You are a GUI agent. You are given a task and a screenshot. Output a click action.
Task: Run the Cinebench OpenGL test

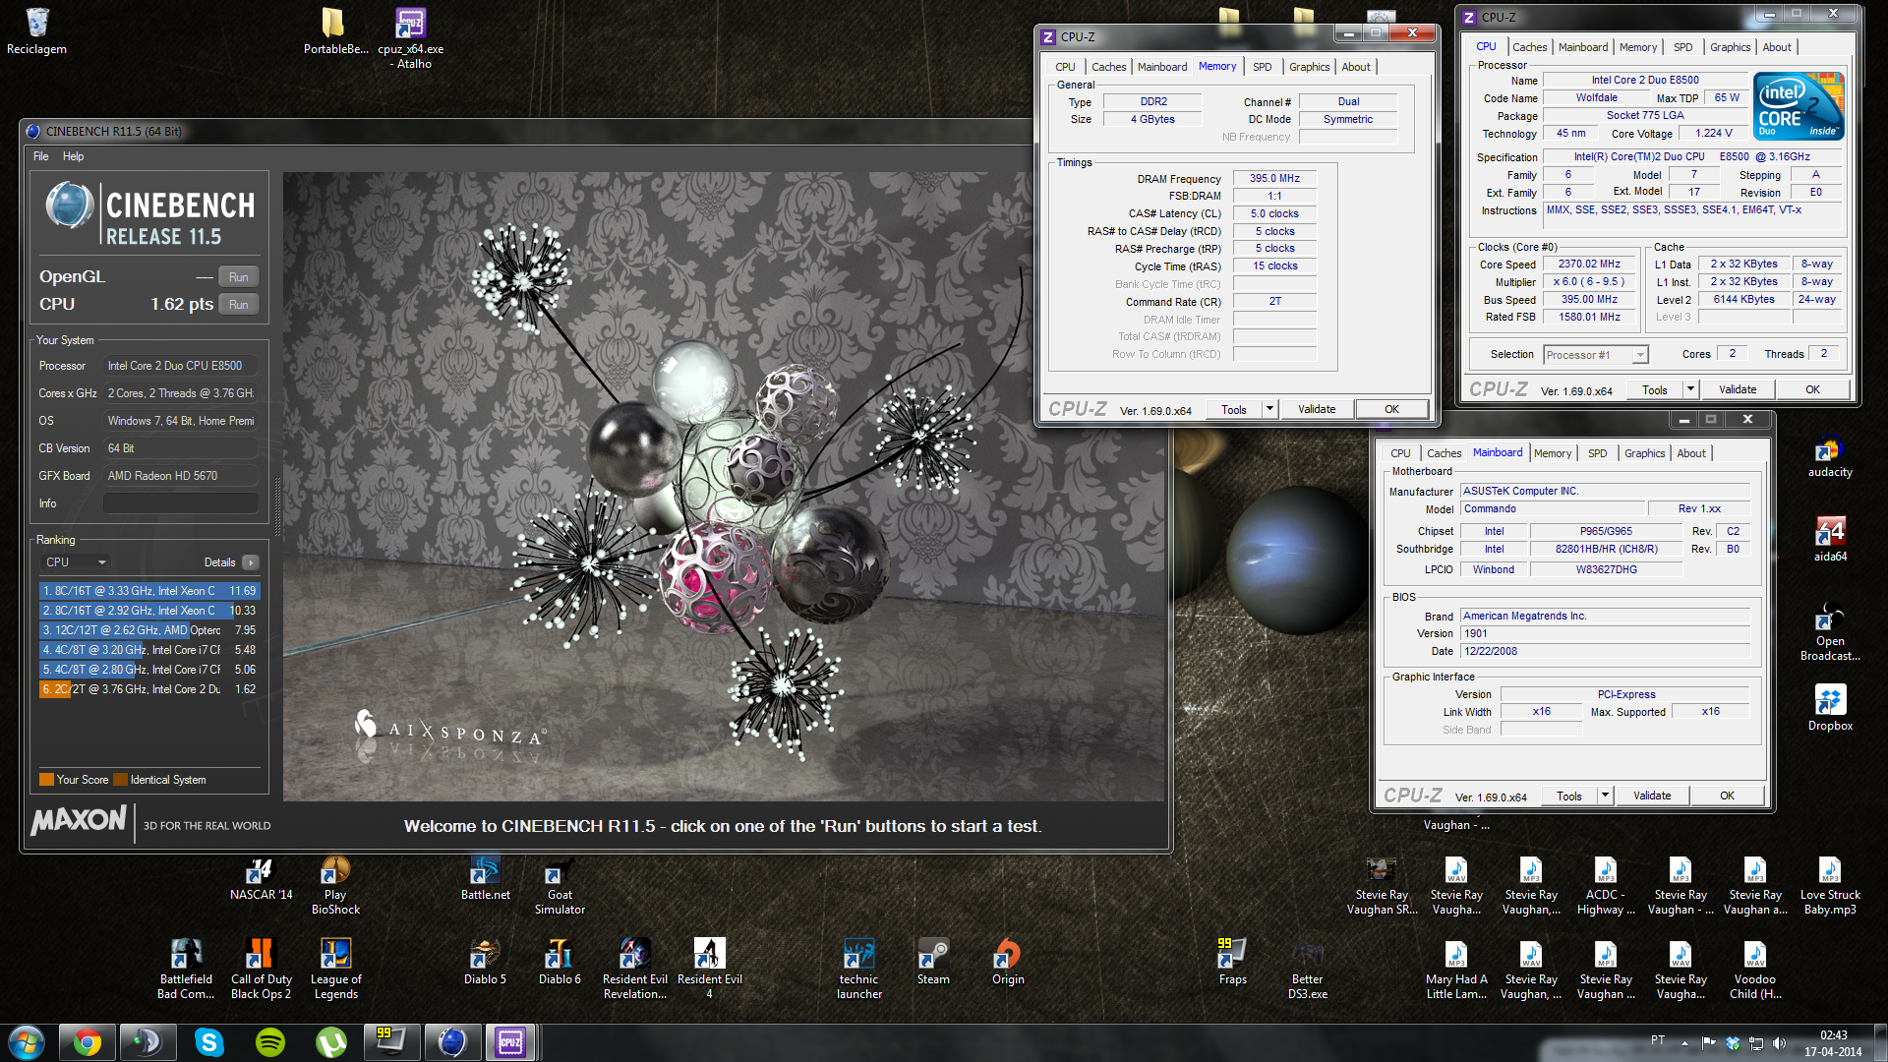click(238, 277)
